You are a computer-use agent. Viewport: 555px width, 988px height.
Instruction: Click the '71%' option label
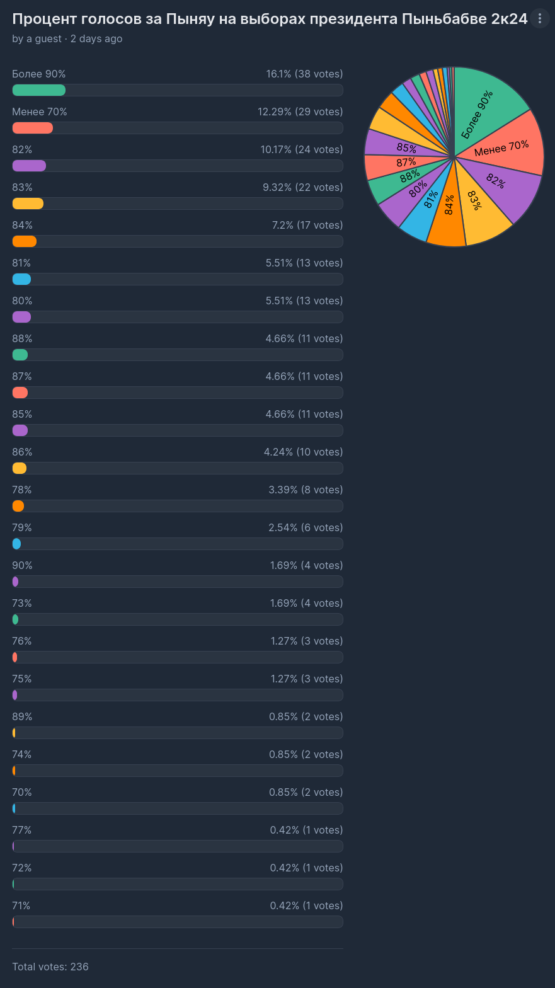(x=21, y=905)
